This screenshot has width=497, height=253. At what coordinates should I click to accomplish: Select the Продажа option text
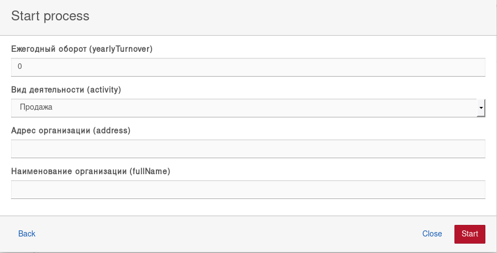[x=36, y=108]
